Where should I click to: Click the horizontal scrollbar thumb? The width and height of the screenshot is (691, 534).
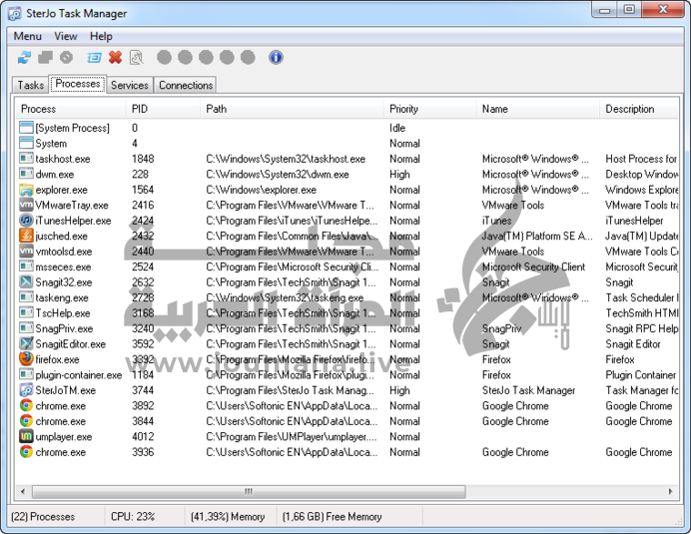[249, 491]
